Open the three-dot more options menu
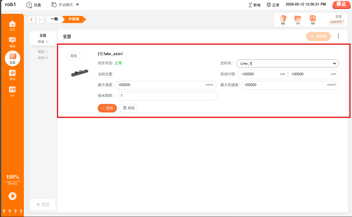 click(338, 36)
